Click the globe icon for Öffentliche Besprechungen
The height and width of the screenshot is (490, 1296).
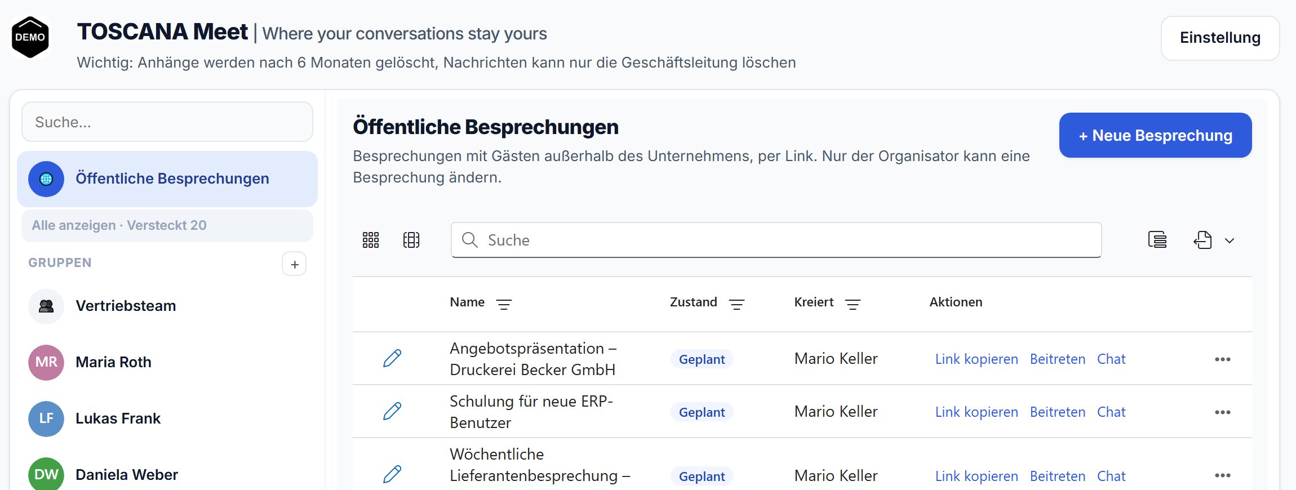(x=46, y=179)
